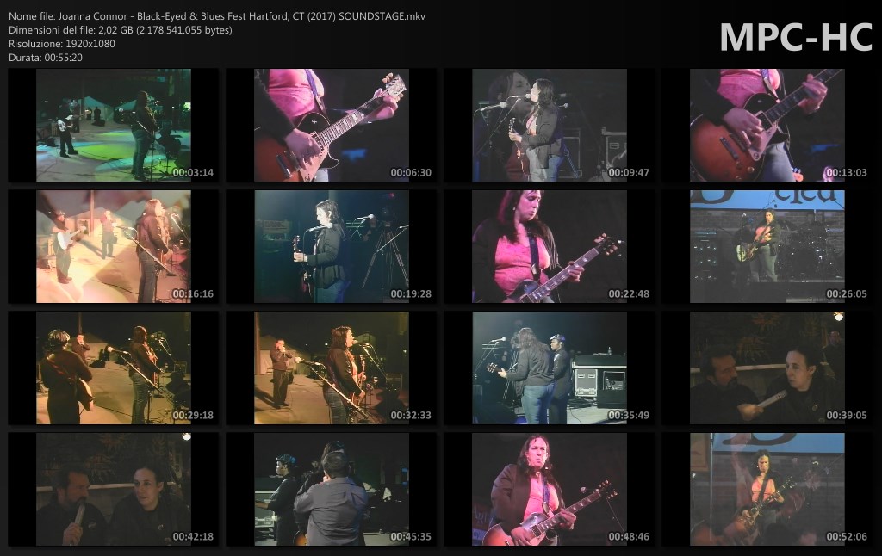Open the singer thumbnail at 00:48:46
The image size is (882, 556).
coord(549,490)
